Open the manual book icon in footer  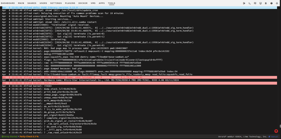point(270,136)
